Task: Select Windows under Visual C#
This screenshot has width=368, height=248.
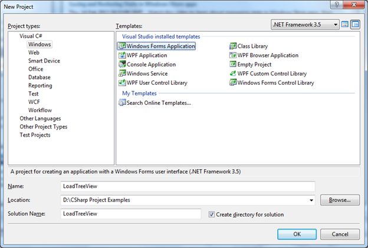Action: pyautogui.click(x=40, y=44)
